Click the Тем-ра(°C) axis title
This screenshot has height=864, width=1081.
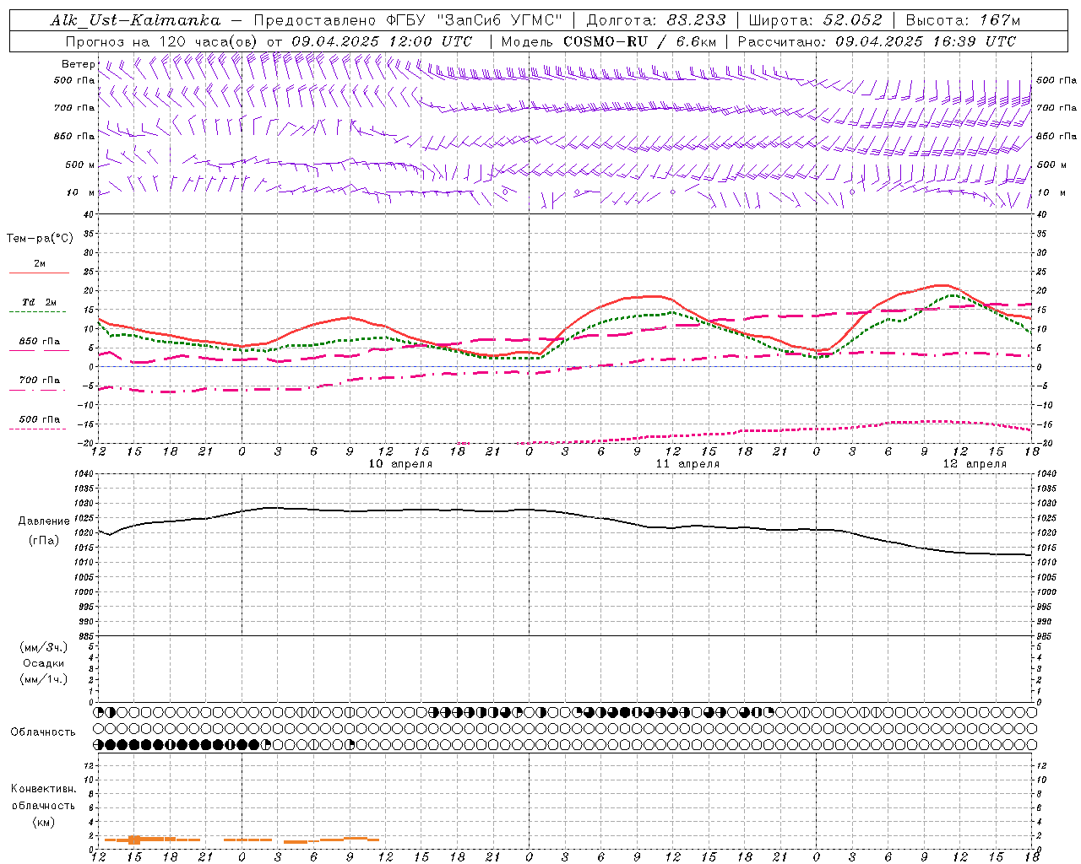tap(40, 239)
